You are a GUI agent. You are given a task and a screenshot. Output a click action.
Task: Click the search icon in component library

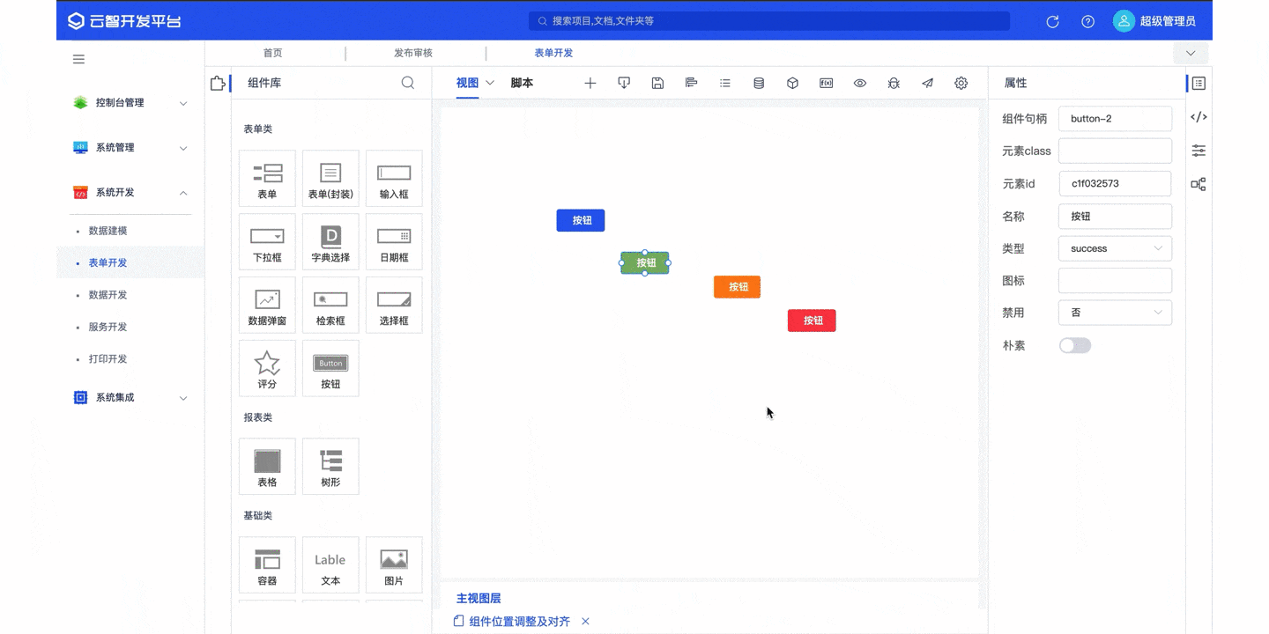(408, 83)
